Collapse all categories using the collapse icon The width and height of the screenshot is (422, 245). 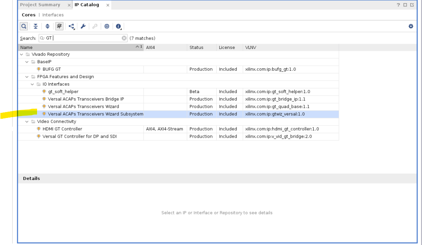35,26
